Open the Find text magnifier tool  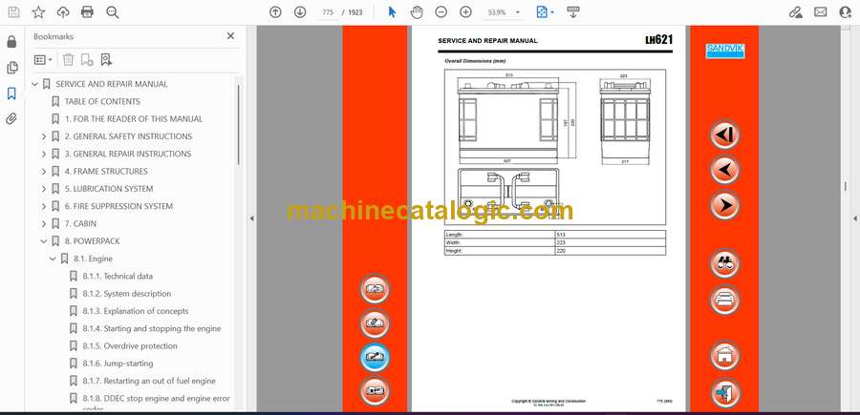113,12
